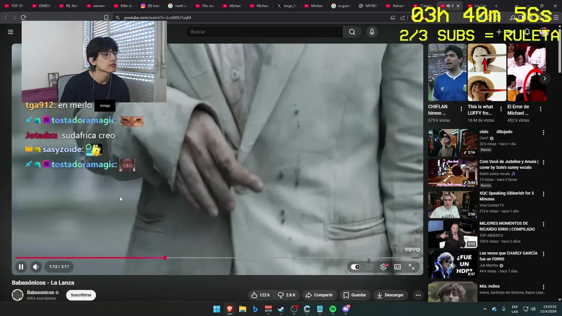Like the video with 122 k likes
This screenshot has height=316, width=562.
(x=260, y=295)
